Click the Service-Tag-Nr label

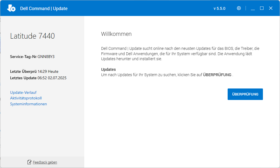point(23,57)
